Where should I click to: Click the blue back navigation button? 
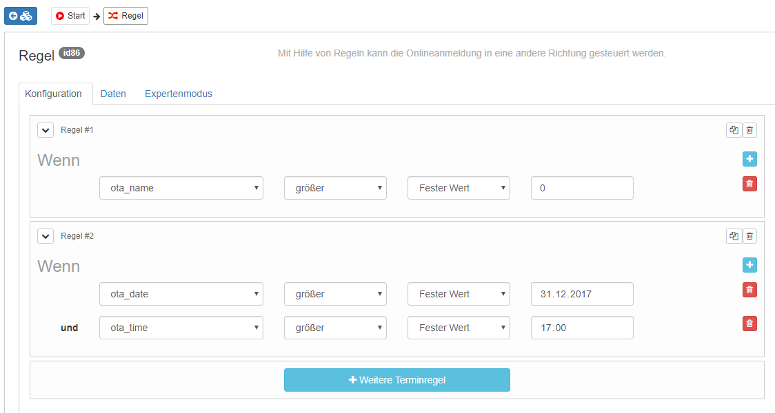pos(21,16)
